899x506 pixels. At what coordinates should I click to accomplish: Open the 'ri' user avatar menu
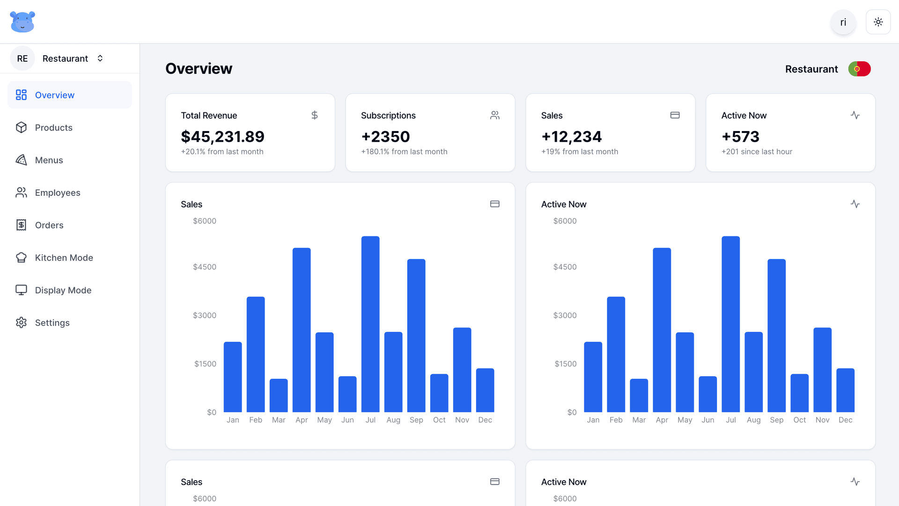843,22
